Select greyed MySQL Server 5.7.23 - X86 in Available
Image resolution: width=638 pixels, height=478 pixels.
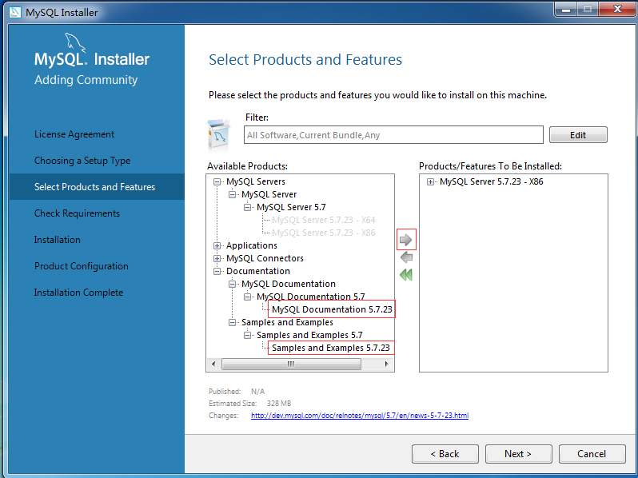click(324, 233)
